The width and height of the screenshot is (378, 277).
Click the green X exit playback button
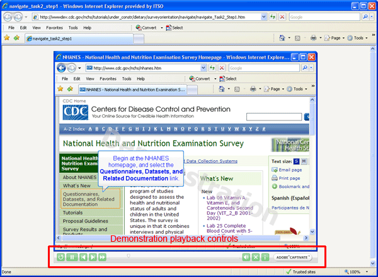256,257
